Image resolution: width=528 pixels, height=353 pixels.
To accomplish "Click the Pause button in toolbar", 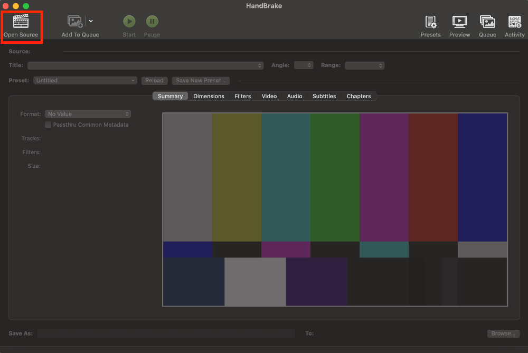I will point(152,22).
